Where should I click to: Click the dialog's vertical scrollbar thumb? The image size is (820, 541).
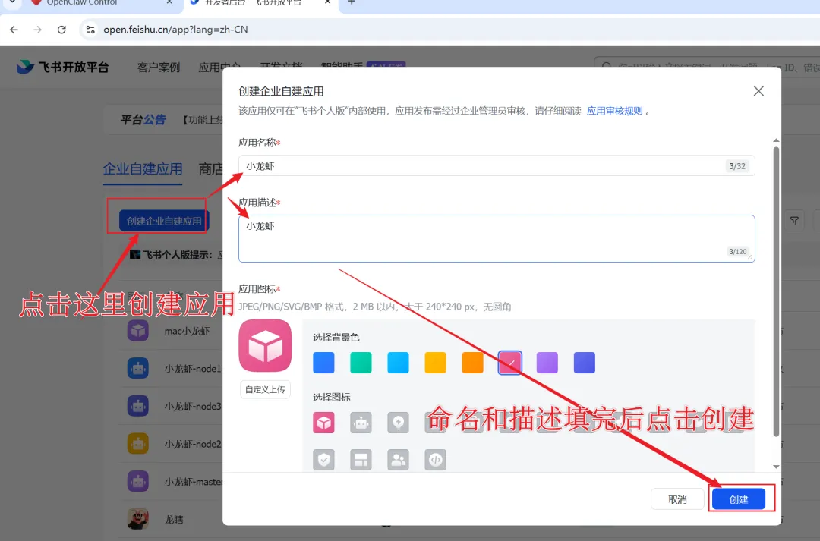[776, 291]
